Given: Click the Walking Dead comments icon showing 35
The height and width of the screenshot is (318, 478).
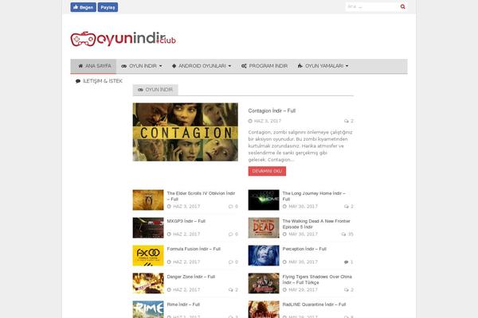Looking at the screenshot, I should 344,235.
